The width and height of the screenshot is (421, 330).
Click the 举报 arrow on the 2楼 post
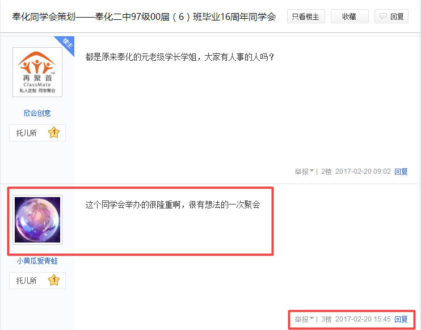click(311, 170)
